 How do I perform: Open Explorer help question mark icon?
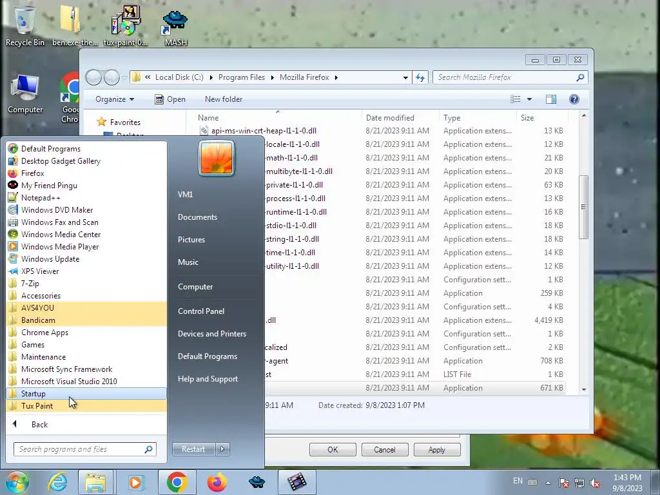[574, 99]
